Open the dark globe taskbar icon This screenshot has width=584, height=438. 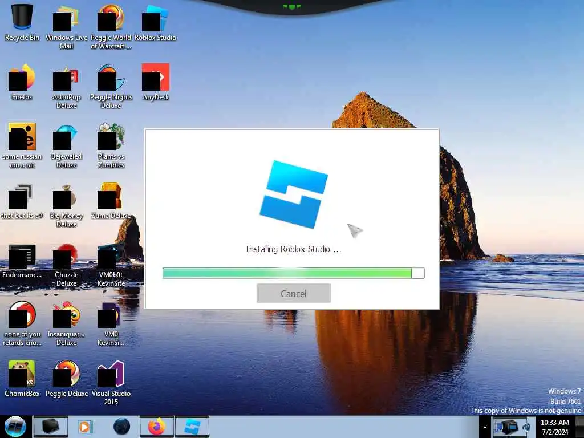point(122,427)
